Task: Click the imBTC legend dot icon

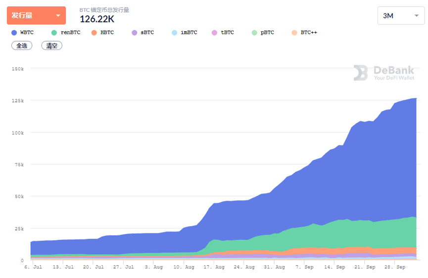Action: point(174,33)
